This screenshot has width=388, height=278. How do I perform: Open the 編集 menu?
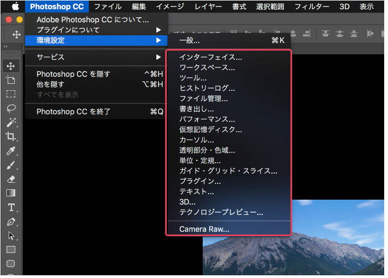coord(139,7)
